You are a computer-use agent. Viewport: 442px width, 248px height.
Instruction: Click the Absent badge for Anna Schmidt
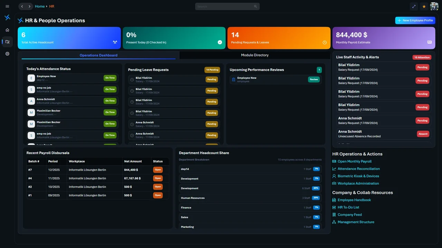[x=423, y=134]
